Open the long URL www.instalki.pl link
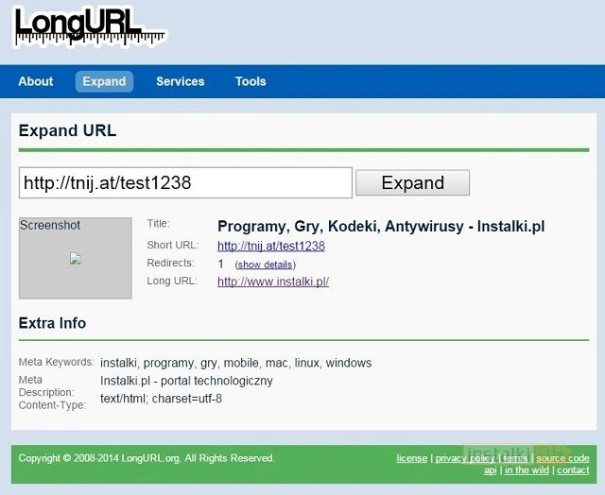605x495 pixels. 273,282
